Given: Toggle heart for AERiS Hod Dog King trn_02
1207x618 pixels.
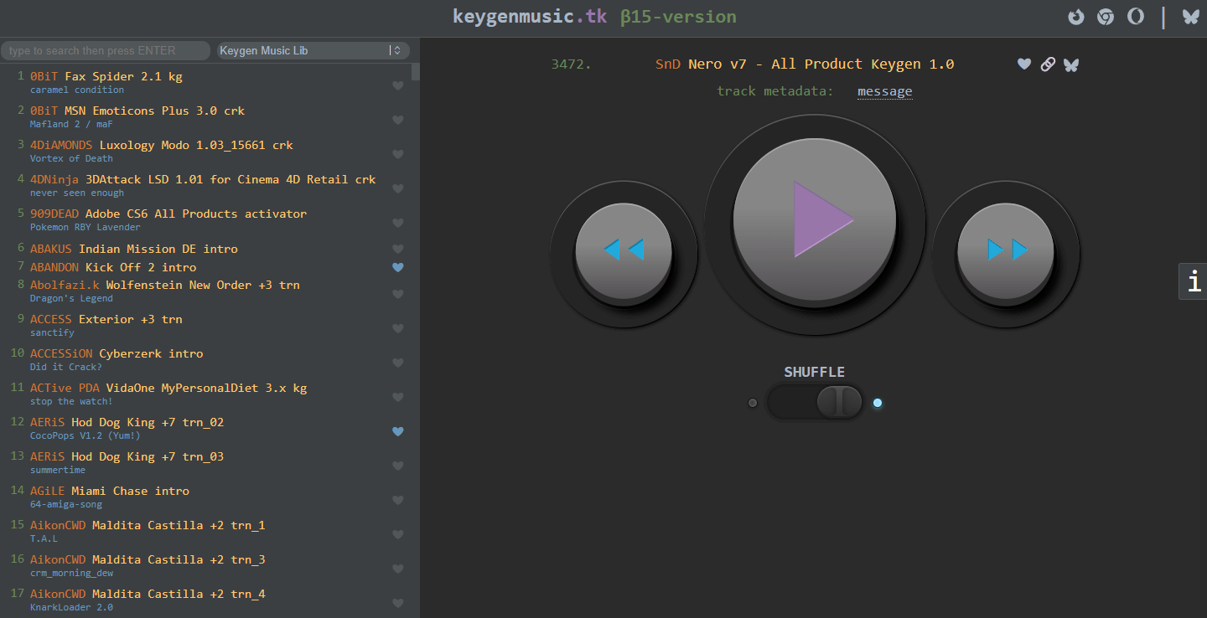Looking at the screenshot, I should (x=398, y=432).
